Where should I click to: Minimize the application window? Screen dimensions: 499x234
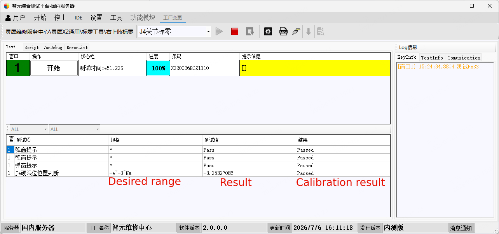click(455, 6)
